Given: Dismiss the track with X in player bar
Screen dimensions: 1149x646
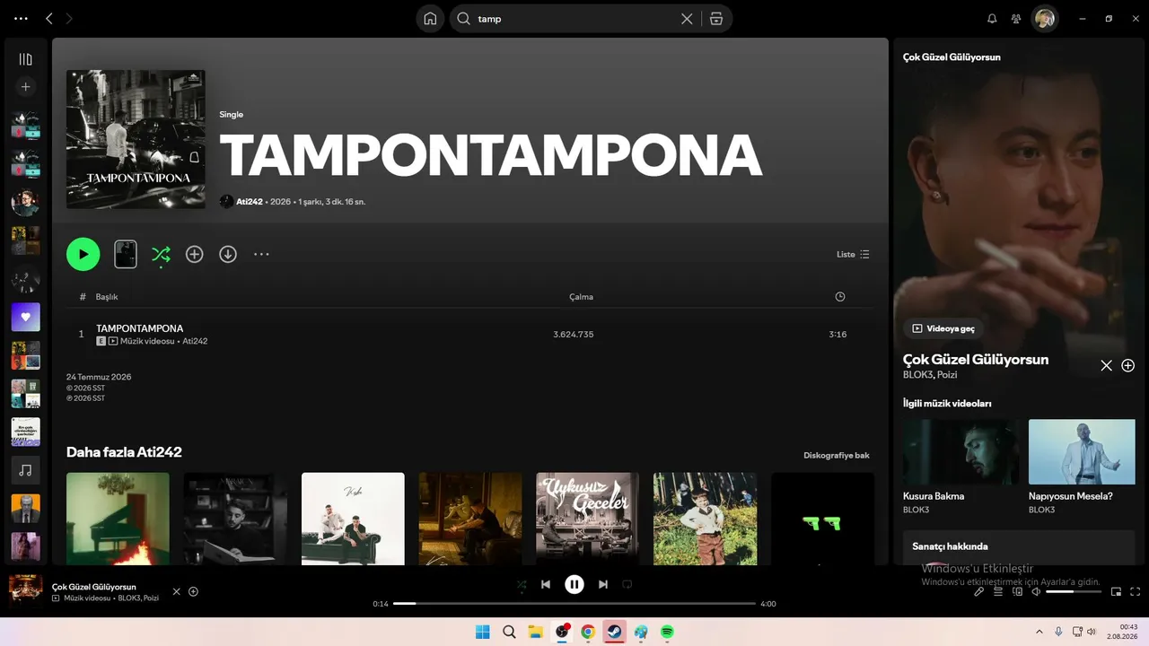Looking at the screenshot, I should (176, 591).
